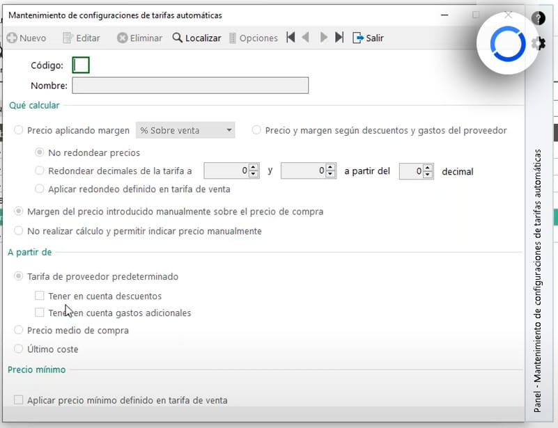The width and height of the screenshot is (558, 428).
Task: Select 'Último coste' as price source
Action: (17, 349)
